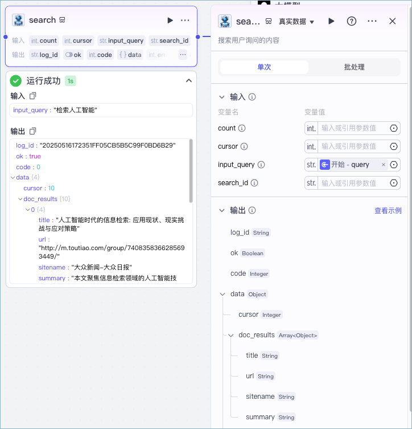Image resolution: width=412 pixels, height=429 pixels.
Task: Collapse the data {4} tree node
Action: tap(13, 178)
